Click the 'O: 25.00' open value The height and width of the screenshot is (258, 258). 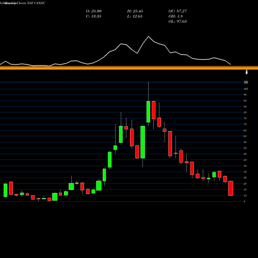point(93,11)
